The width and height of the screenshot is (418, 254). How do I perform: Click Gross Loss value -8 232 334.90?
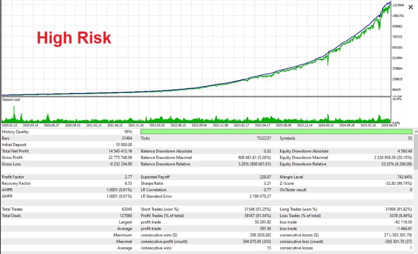[121, 164]
